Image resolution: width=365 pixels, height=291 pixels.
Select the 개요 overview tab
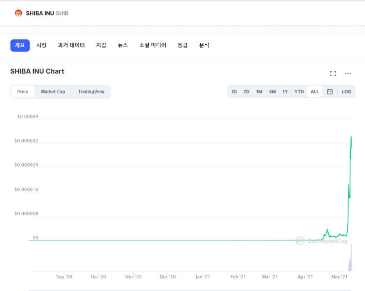pyautogui.click(x=20, y=45)
